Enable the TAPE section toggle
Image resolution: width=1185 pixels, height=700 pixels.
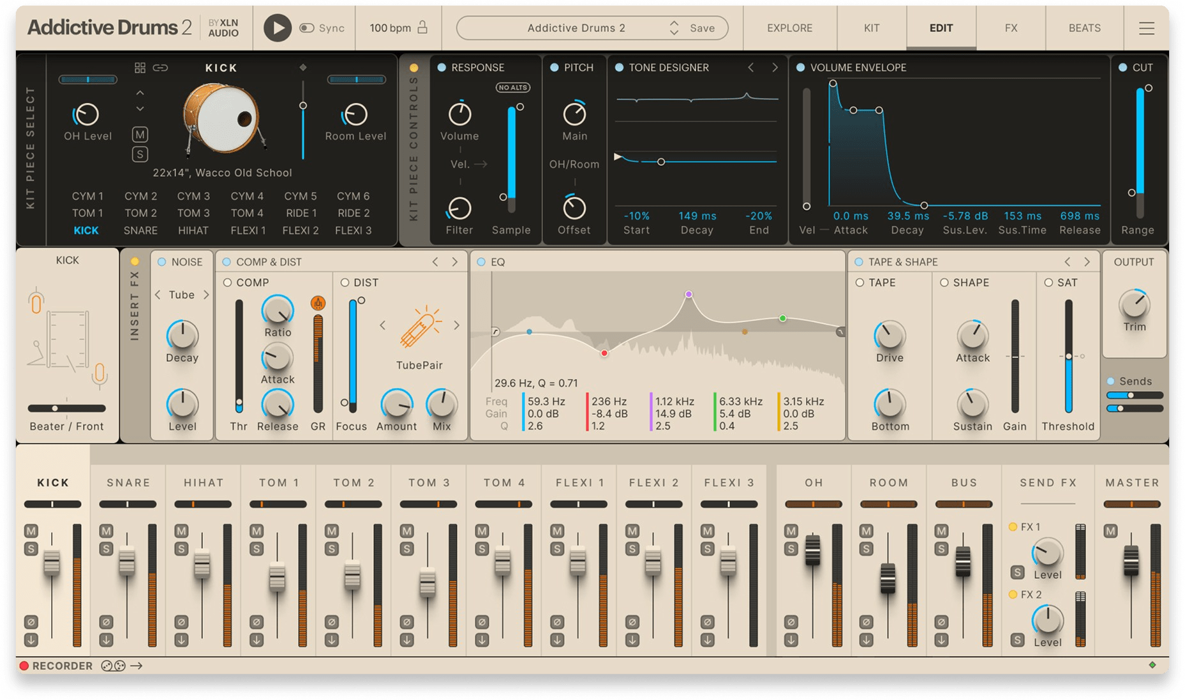coord(860,283)
